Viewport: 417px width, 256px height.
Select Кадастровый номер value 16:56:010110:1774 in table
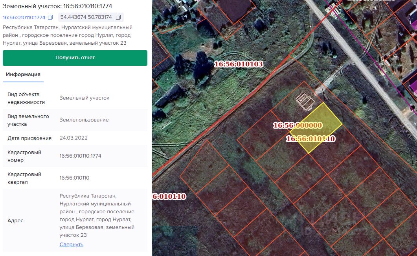pos(80,156)
